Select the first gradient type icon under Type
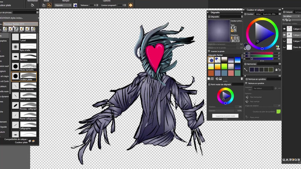Screen dimensions: 301x169 pos(232,28)
